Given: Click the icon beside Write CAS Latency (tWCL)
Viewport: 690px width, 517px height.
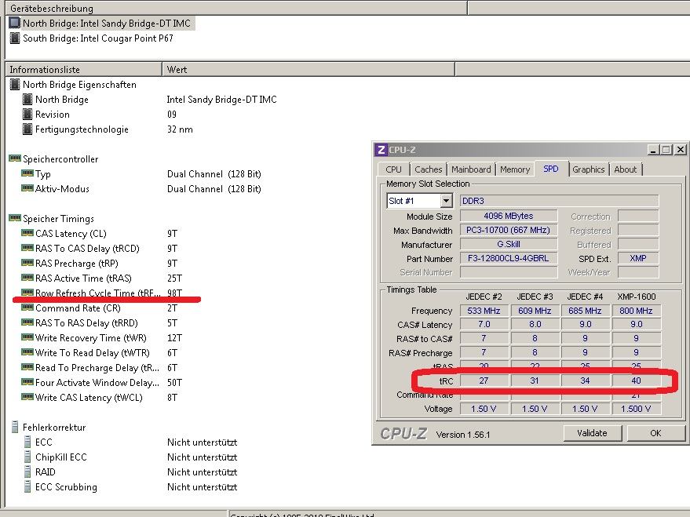Looking at the screenshot, I should [x=27, y=397].
